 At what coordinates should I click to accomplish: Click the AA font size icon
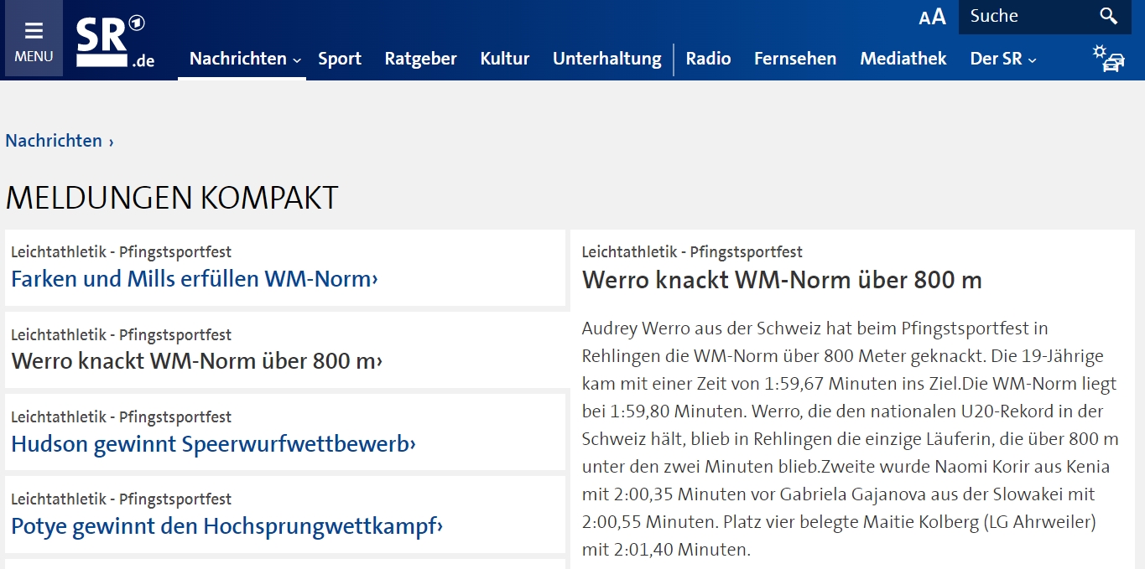coord(932,17)
